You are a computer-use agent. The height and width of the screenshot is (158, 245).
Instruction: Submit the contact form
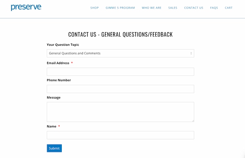point(54,148)
